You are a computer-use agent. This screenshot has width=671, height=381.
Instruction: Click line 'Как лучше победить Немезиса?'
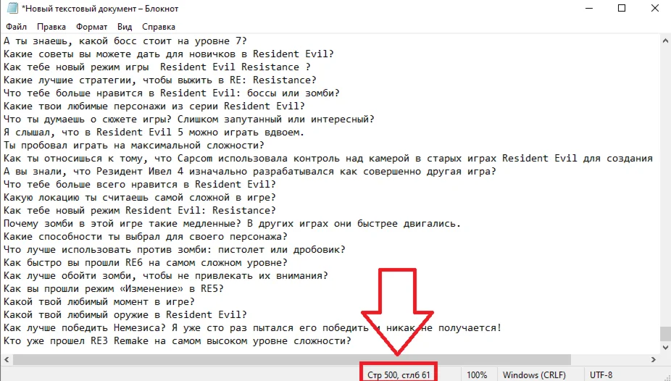click(252, 328)
